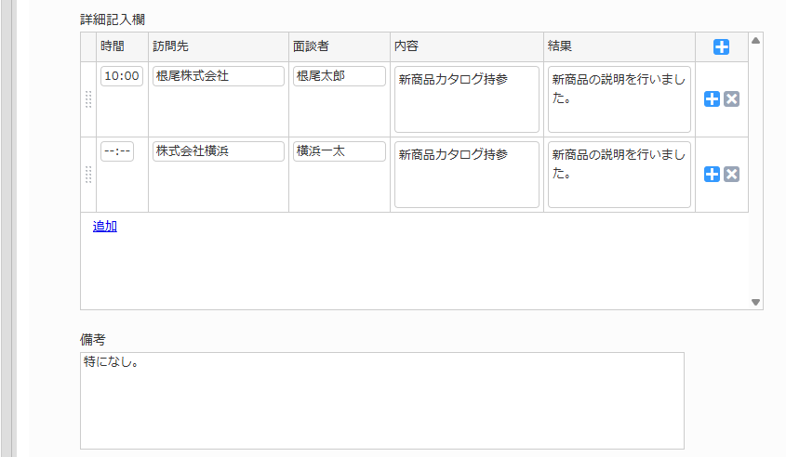
Task: Click the 備考 remarks text area
Action: [381, 400]
